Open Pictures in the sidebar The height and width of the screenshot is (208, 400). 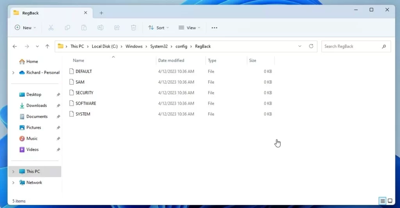point(34,128)
